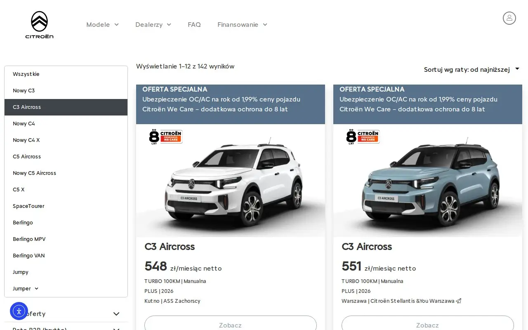
Task: Select C3 Aircross in the model list
Action: pos(66,107)
